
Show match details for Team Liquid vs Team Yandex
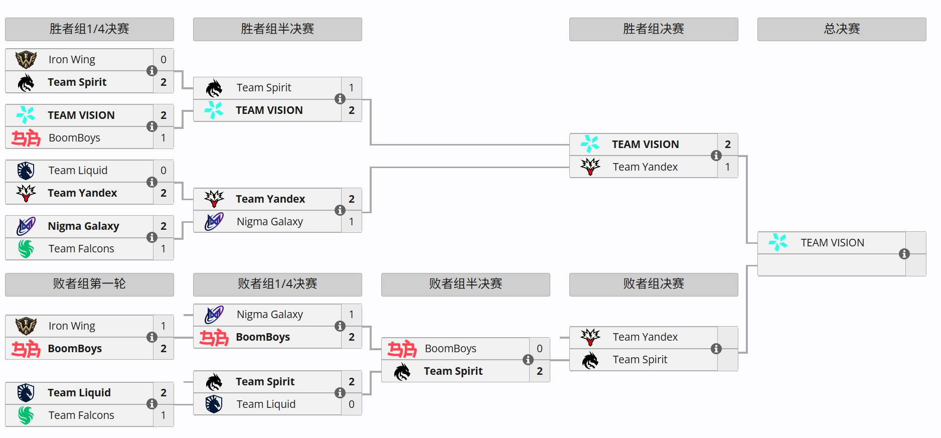coord(151,182)
